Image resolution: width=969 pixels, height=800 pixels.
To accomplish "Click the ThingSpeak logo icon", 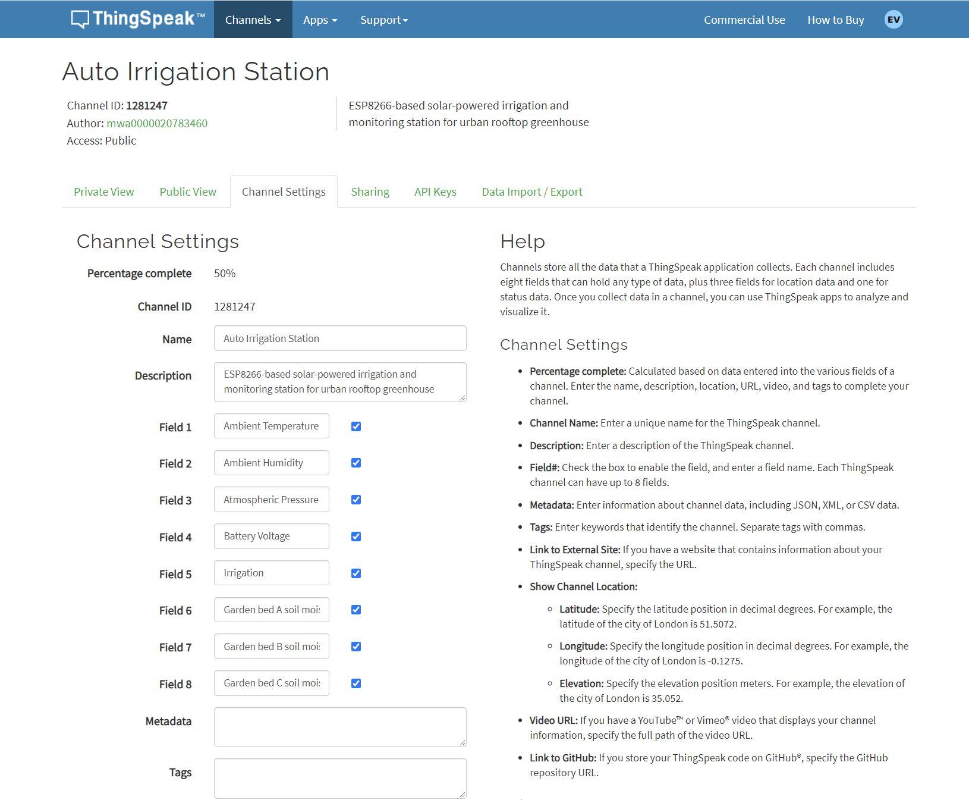I will tap(80, 20).
